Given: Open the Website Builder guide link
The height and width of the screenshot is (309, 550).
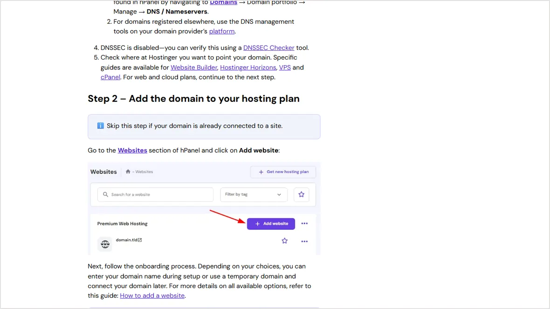Looking at the screenshot, I should (x=193, y=67).
